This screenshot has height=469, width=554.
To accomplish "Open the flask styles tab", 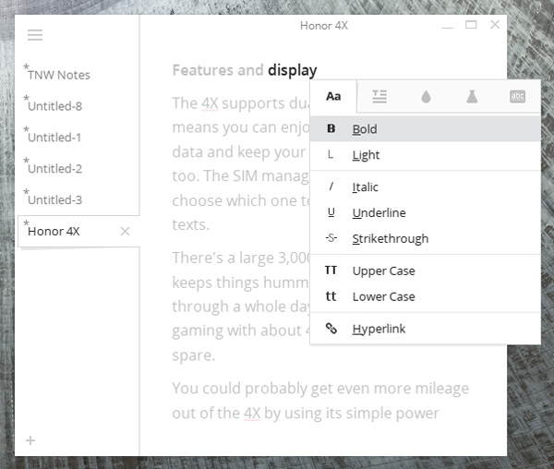I will [x=472, y=96].
